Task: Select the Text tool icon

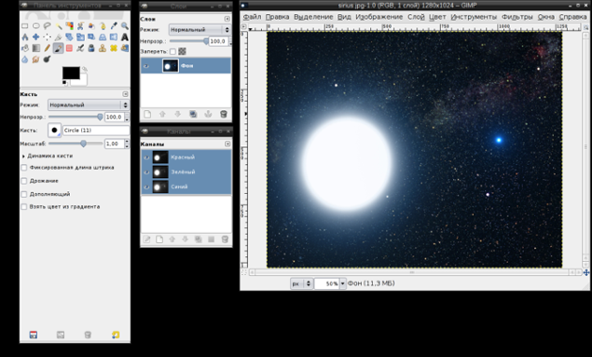Action: (125, 37)
